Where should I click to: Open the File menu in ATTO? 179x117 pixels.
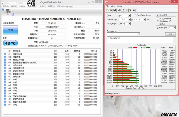coord(107,6)
